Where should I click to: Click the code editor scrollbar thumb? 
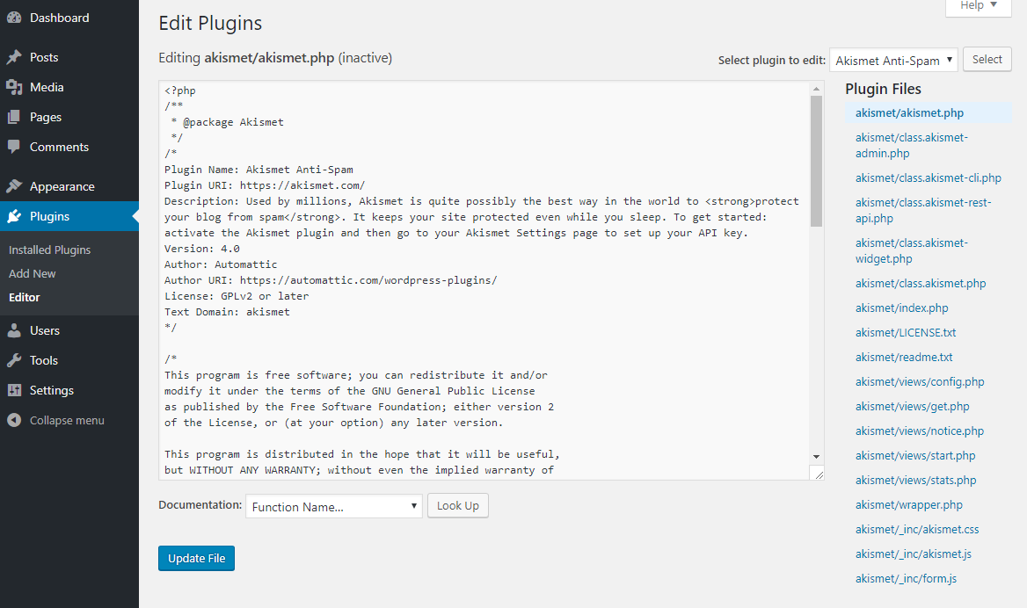(x=816, y=161)
